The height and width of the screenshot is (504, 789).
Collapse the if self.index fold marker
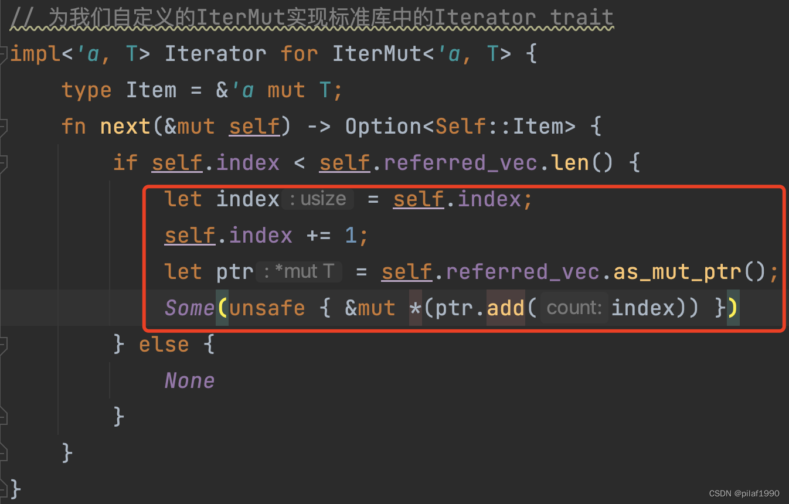[x=3, y=163]
